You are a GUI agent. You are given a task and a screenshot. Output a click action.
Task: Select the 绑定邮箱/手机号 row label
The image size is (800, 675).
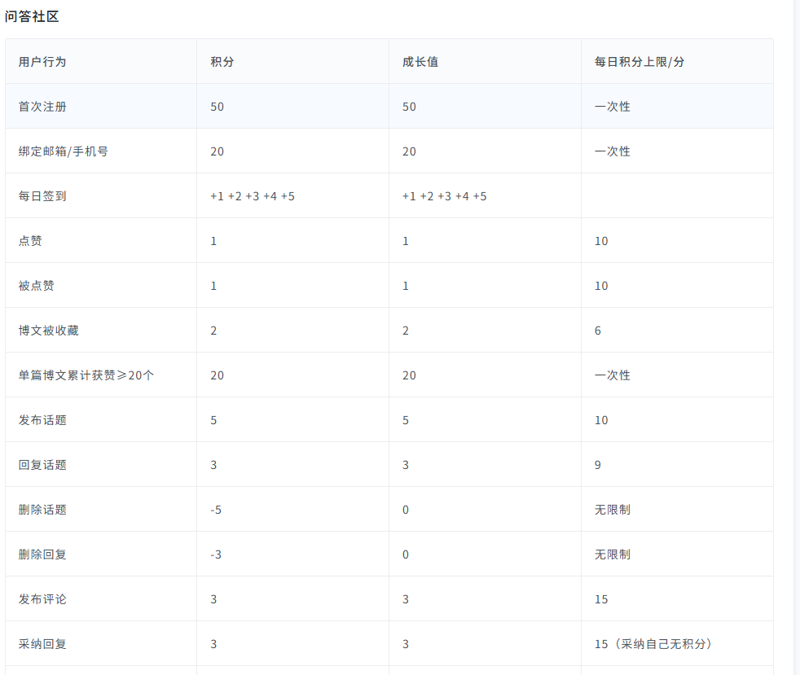coord(63,151)
